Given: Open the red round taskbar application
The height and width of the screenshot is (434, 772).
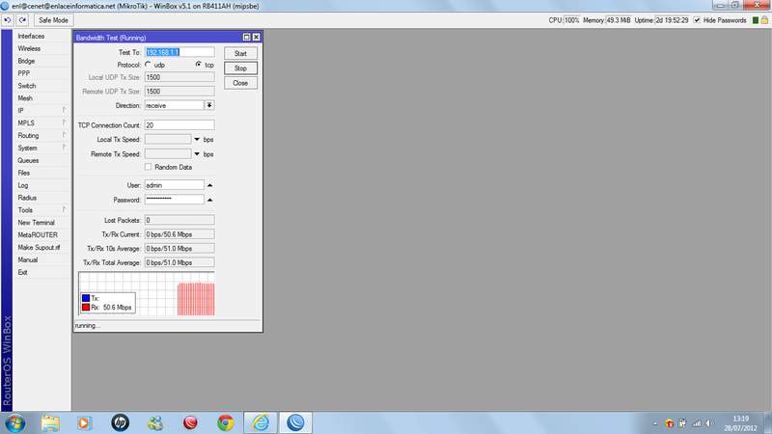Looking at the screenshot, I should [190, 422].
